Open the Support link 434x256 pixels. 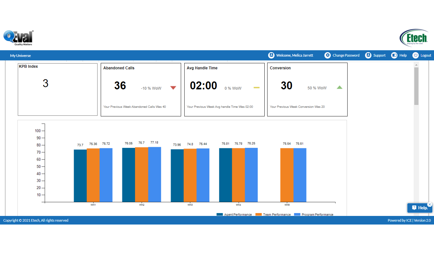(379, 55)
